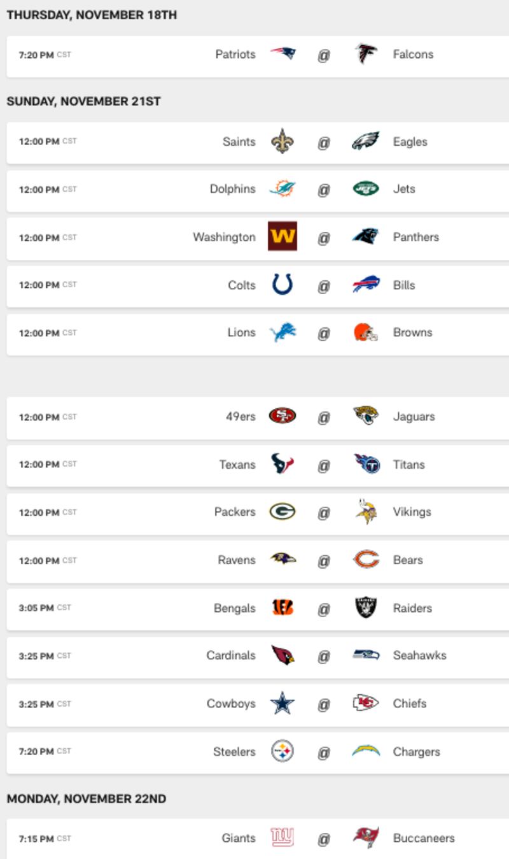Click the Raiders shield logo
This screenshot has height=859, width=509.
tap(366, 608)
